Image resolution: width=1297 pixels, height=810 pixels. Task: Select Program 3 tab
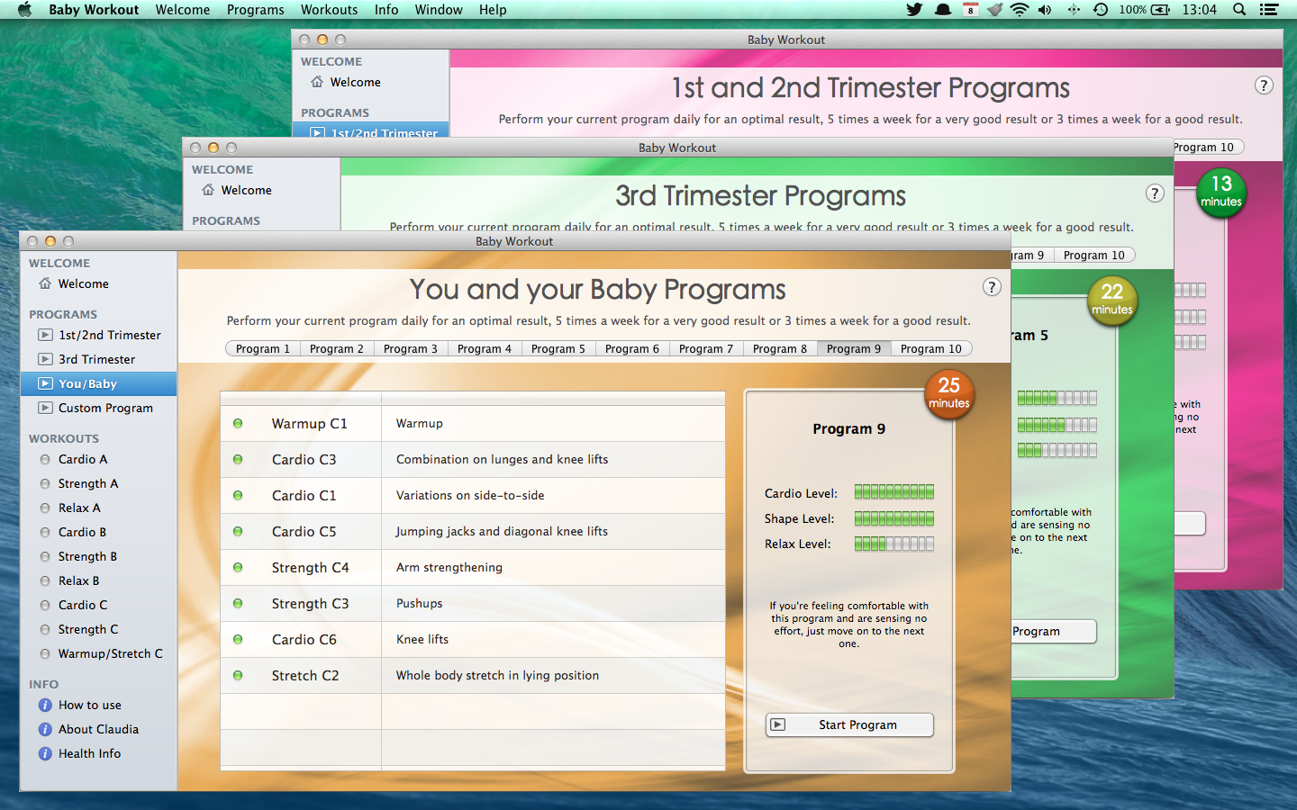point(410,349)
